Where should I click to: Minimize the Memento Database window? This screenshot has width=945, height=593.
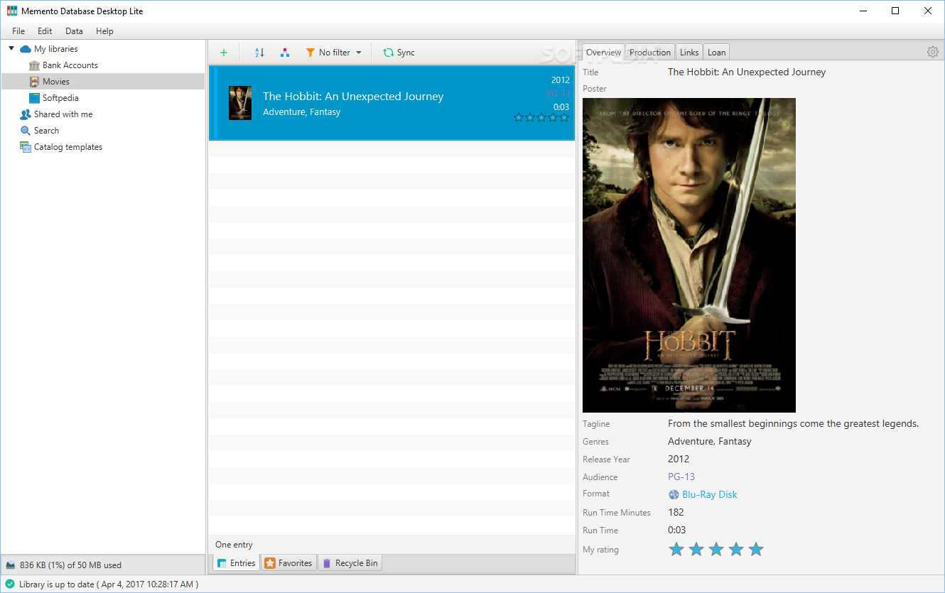[x=863, y=11]
